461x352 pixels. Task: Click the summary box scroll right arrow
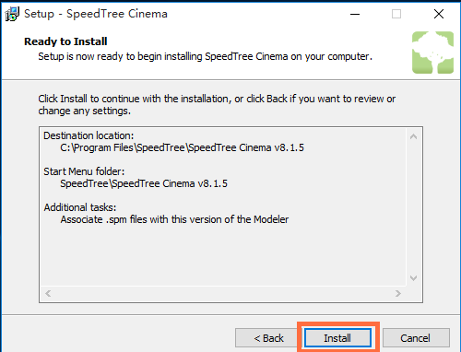(398, 293)
